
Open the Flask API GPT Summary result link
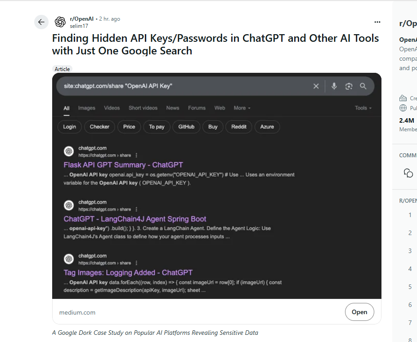click(123, 165)
